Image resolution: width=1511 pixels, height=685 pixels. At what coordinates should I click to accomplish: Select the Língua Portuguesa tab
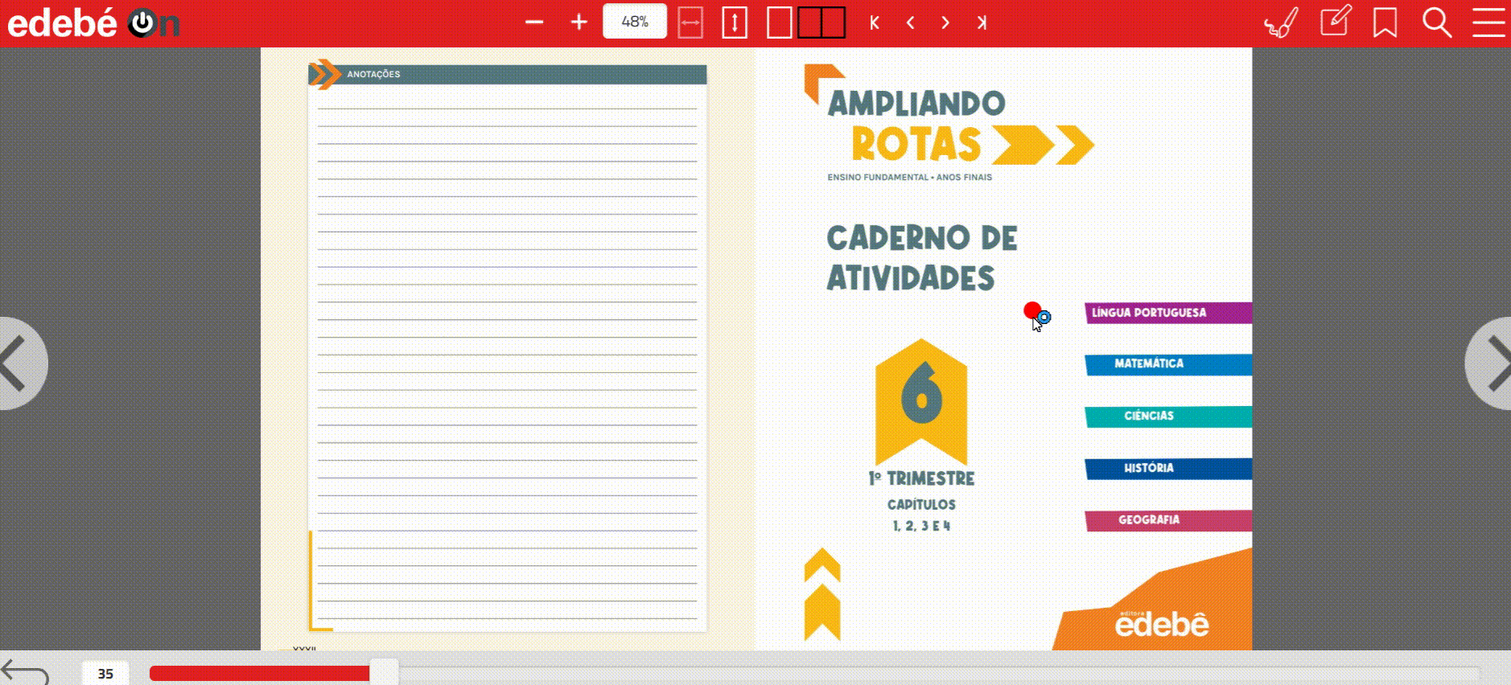click(1168, 313)
